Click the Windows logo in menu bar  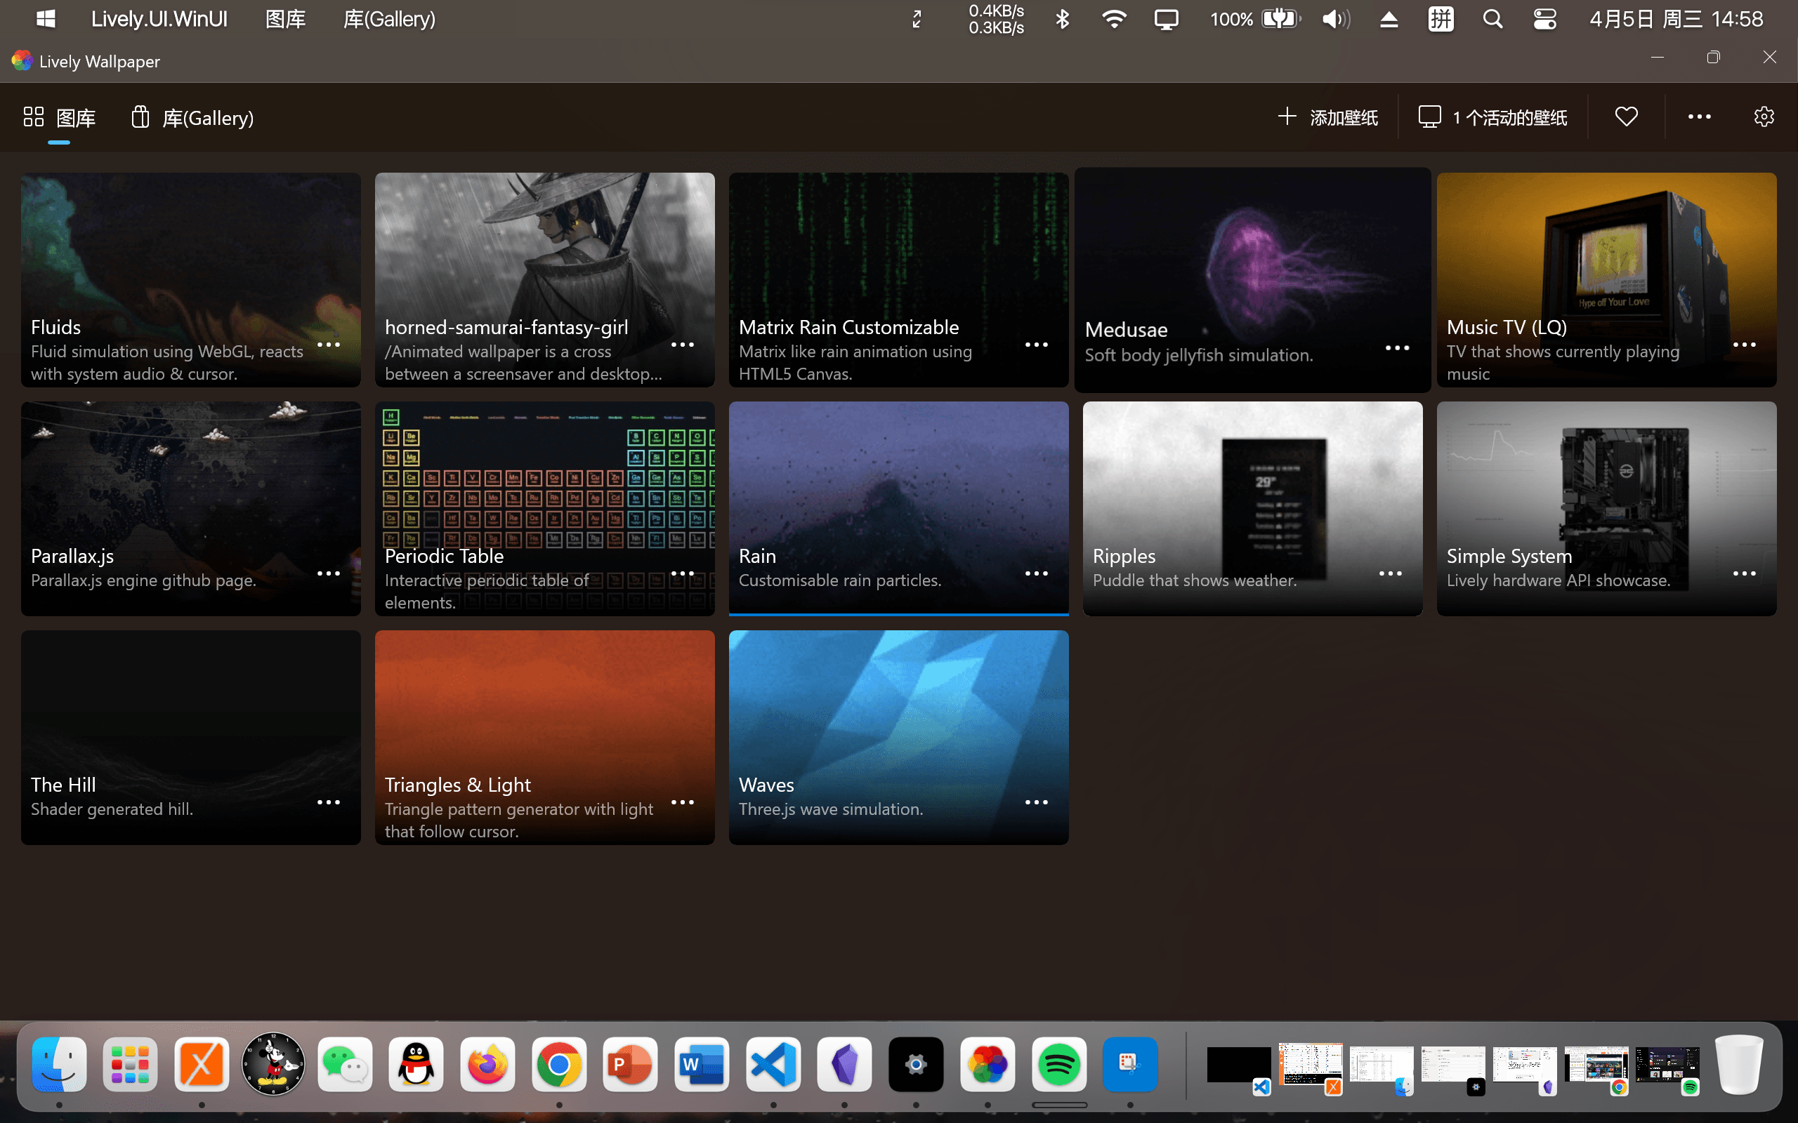pos(46,18)
